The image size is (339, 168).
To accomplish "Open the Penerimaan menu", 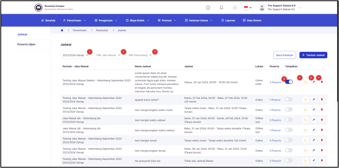I will pyautogui.click(x=74, y=20).
